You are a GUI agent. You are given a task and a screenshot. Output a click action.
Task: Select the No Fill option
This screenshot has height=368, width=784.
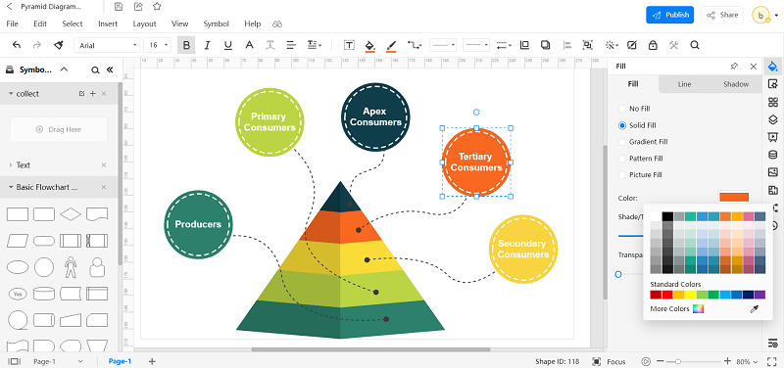pyautogui.click(x=634, y=109)
